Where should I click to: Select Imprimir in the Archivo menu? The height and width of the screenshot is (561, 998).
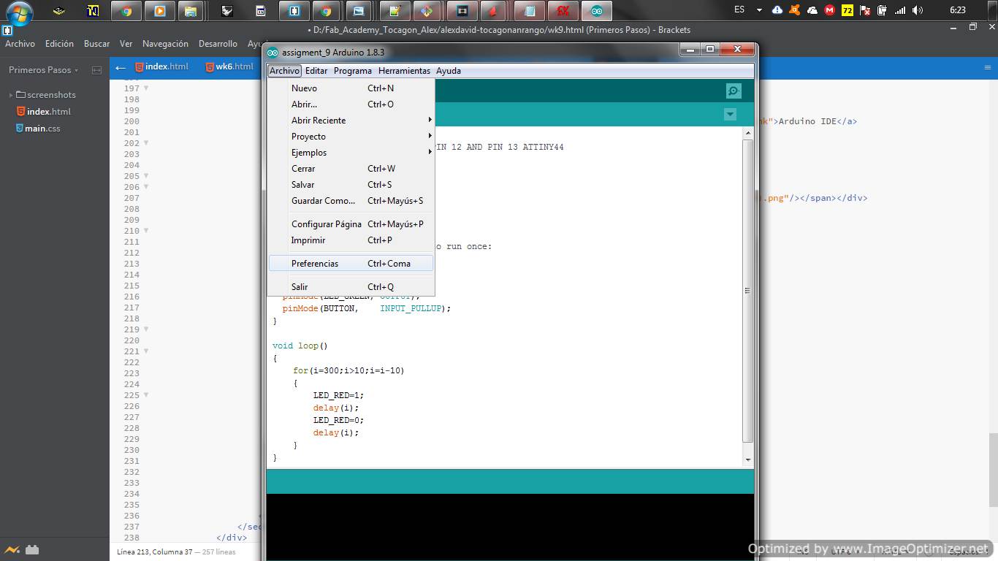point(351,240)
